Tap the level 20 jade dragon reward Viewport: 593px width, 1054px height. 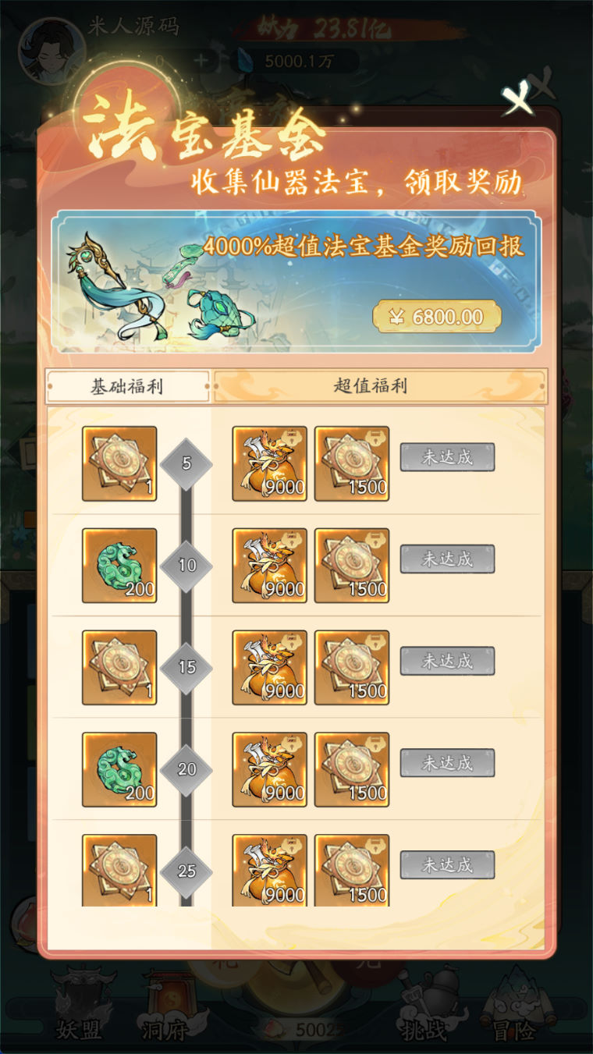(119, 769)
